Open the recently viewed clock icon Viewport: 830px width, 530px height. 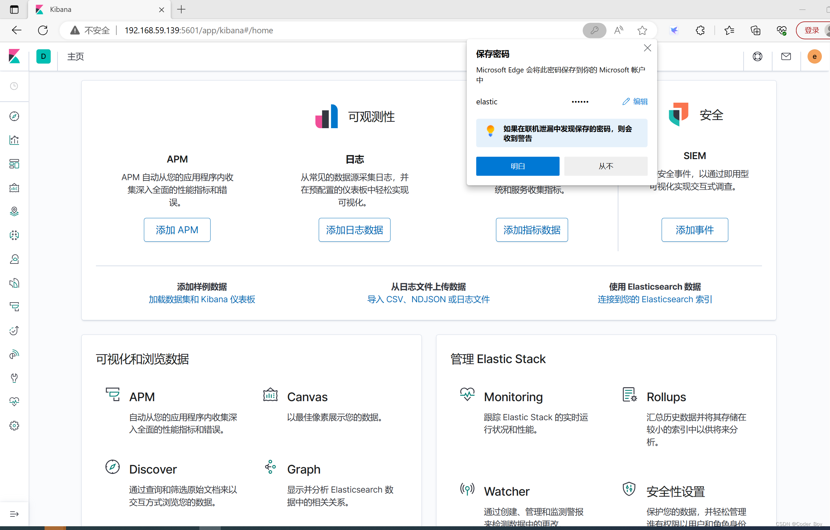coord(14,86)
